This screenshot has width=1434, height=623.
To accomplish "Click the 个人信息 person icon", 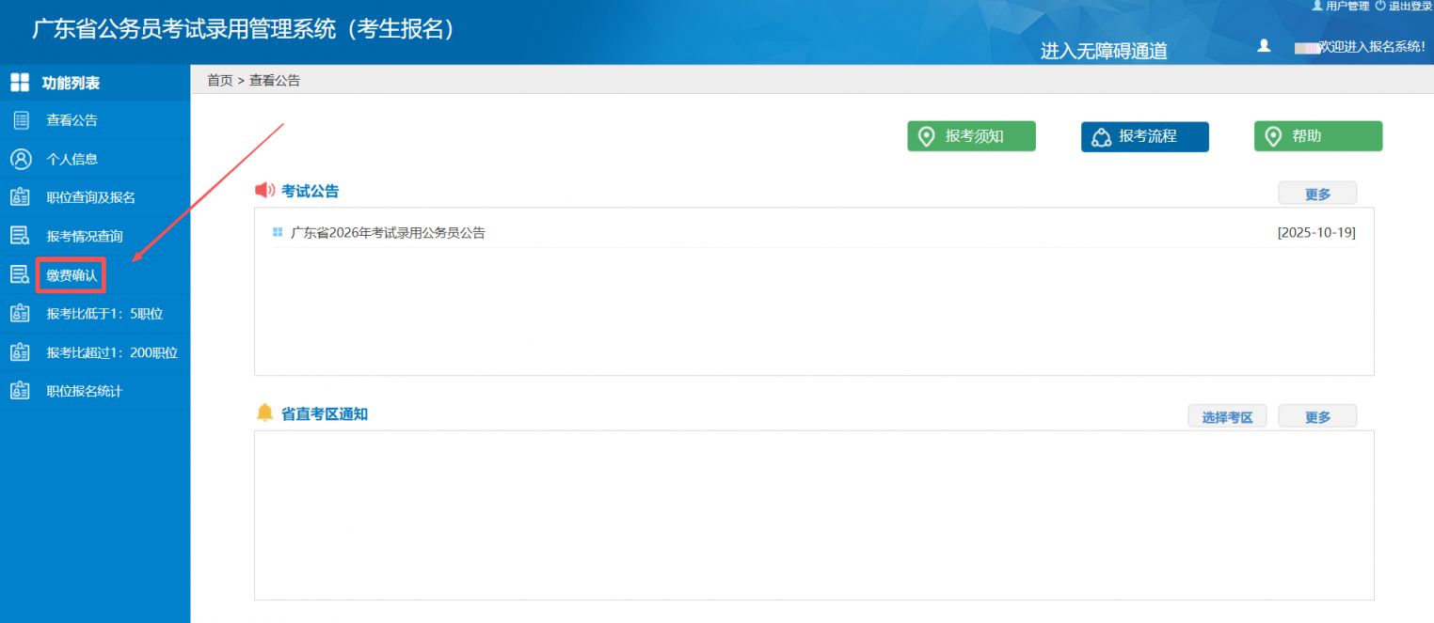I will tap(20, 159).
